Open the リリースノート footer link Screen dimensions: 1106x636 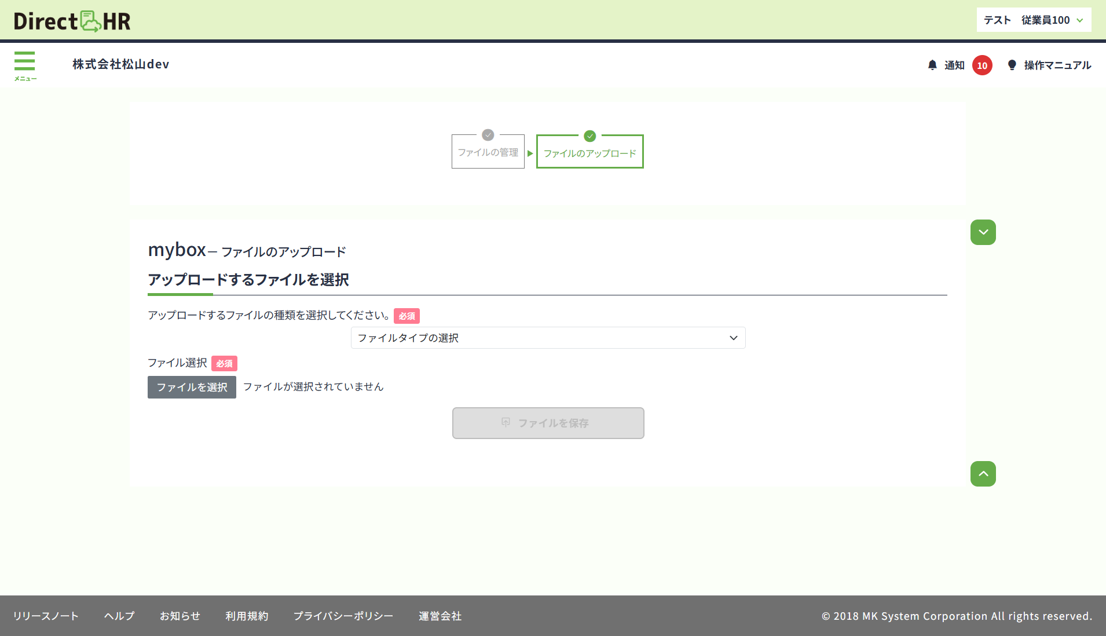(x=46, y=616)
